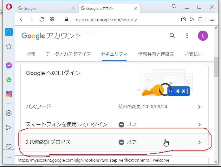The height and width of the screenshot is (167, 221).
Task: Click the forward navigation arrow
Action: (x=31, y=19)
